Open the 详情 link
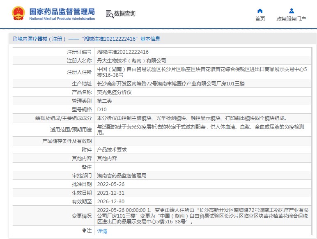This screenshot has width=317, height=239. click(102, 231)
